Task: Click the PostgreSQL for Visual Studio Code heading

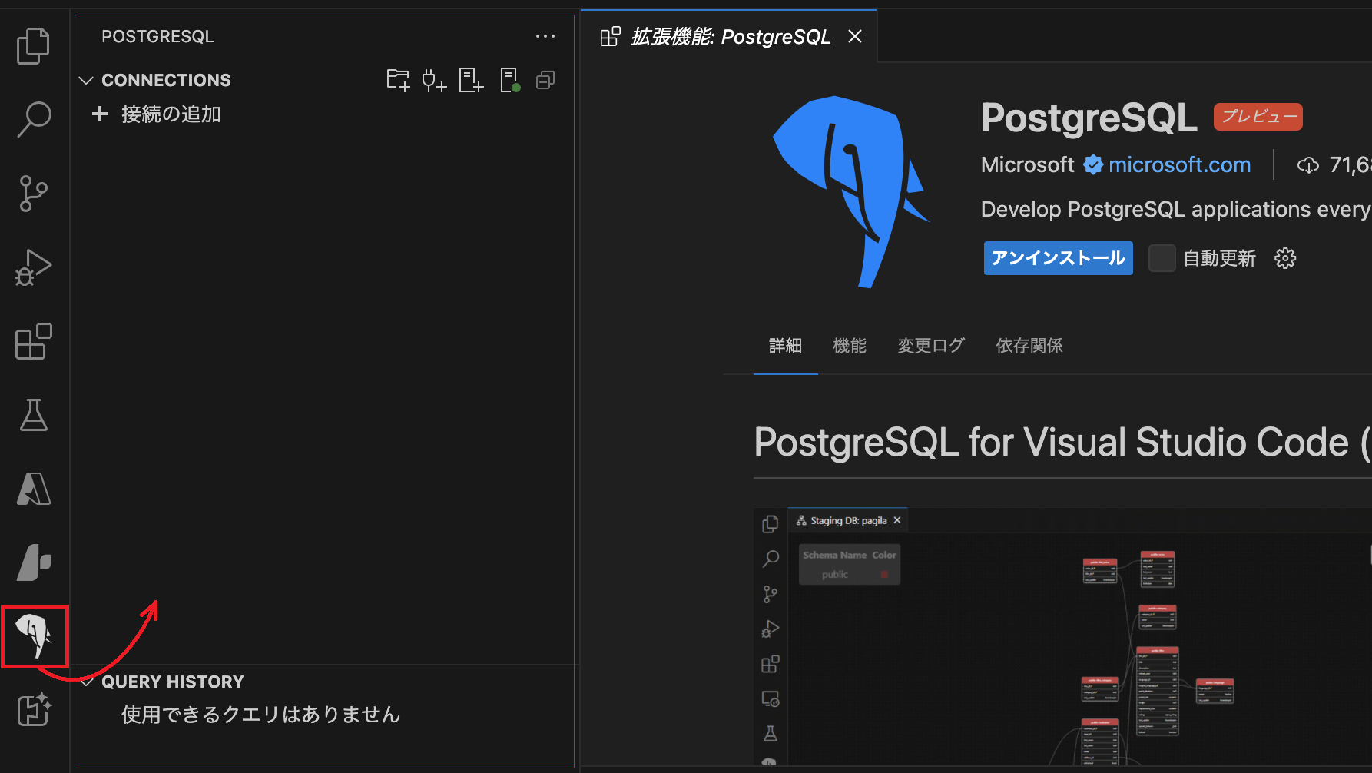Action: coord(1062,442)
